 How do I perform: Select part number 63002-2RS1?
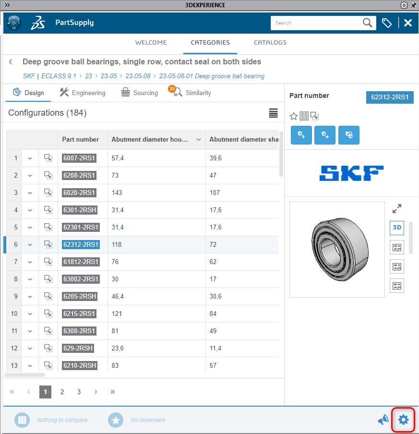click(81, 279)
